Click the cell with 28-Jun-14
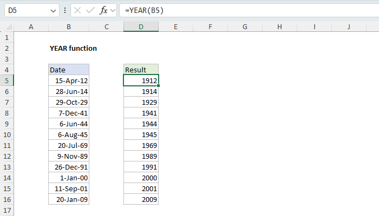This screenshot has width=379, height=216. pyautogui.click(x=69, y=91)
